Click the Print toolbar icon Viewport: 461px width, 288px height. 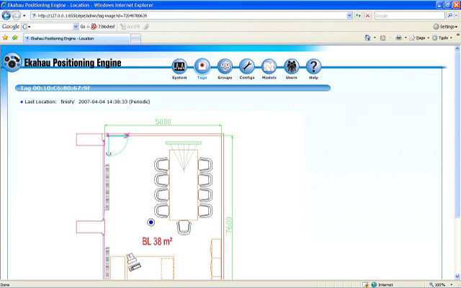tap(398, 37)
